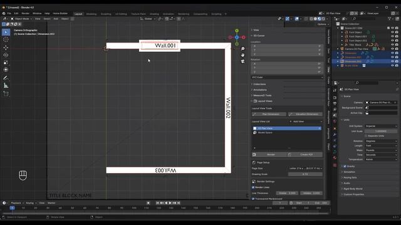Select wireframe viewport shading icon
The image size is (401, 225).
(311, 19)
